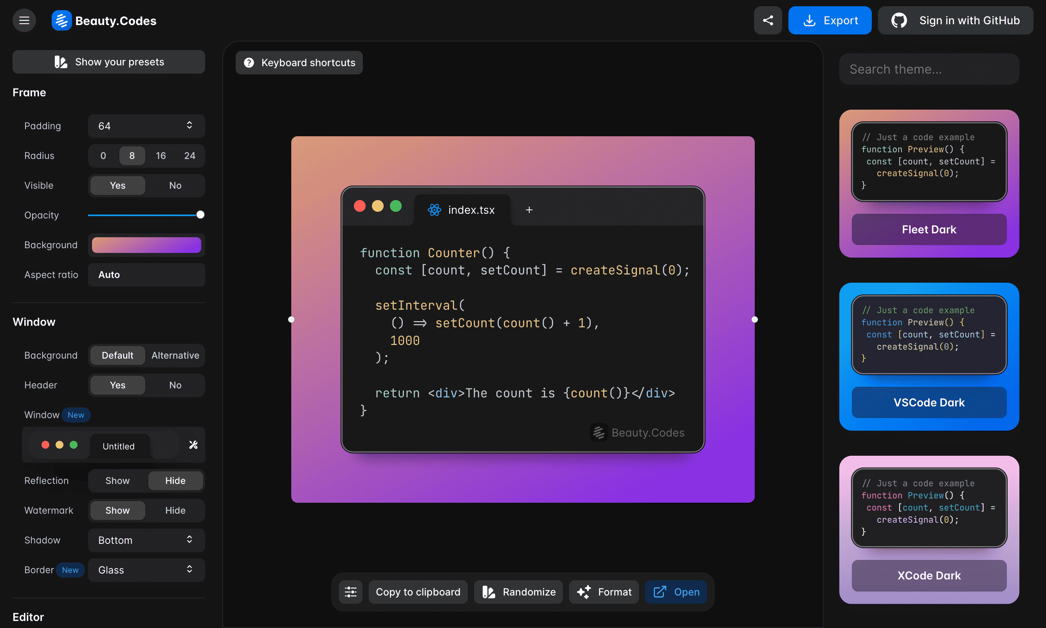1046x628 pixels.
Task: Click the Export button
Action: pyautogui.click(x=830, y=20)
